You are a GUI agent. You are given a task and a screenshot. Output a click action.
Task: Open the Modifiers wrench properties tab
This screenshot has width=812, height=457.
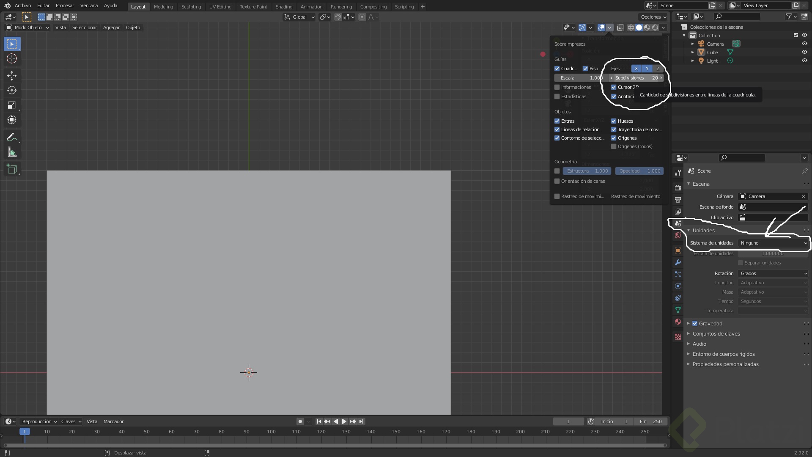pos(678,262)
